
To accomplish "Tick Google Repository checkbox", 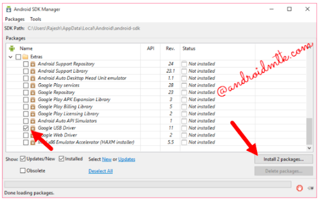I will 26,93.
